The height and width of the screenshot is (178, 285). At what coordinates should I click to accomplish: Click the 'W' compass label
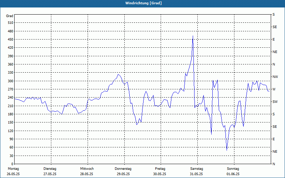point(274,89)
